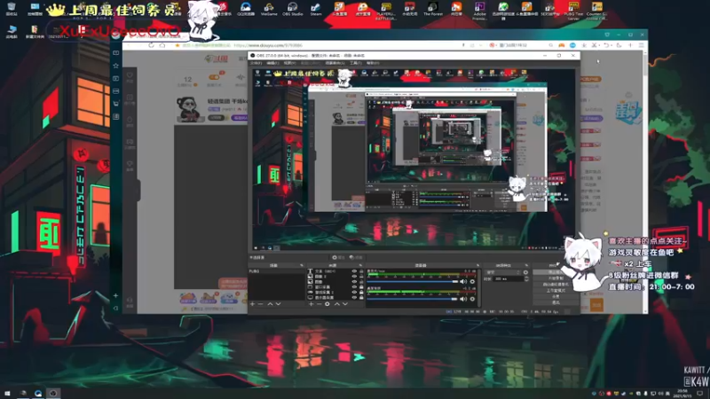Screen dimensions: 710x399
Task: Click the browser window vertical scrollbar
Action: coord(645,181)
